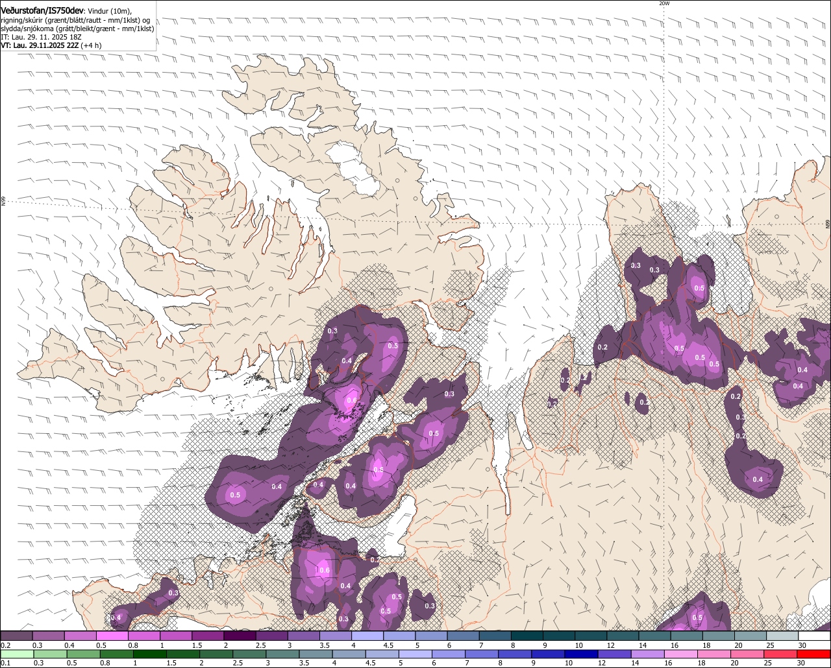Click the royal blue swatch labeled 8 in lower legend
831x668 pixels.
[x=515, y=653]
